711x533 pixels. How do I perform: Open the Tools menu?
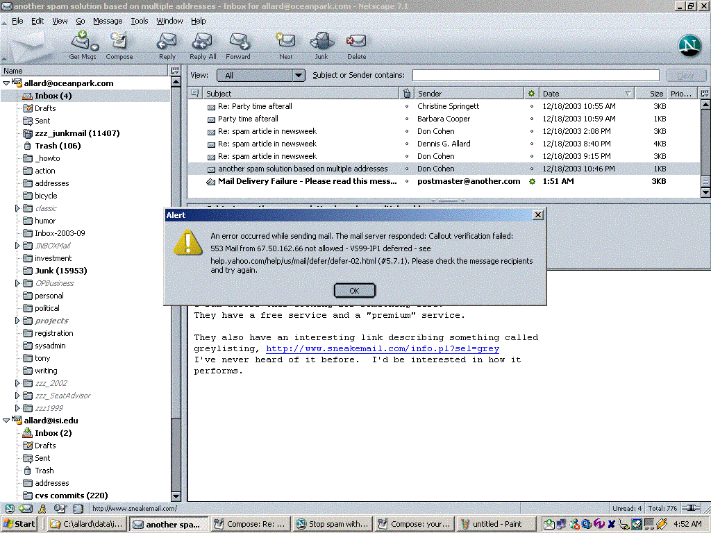(140, 21)
